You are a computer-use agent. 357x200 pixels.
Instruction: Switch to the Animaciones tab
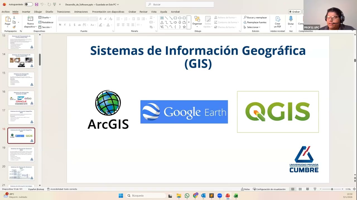coord(81,12)
